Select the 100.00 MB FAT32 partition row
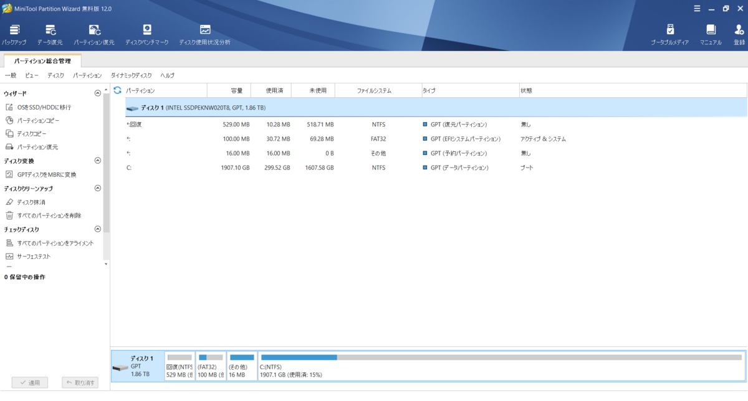 tap(436, 139)
